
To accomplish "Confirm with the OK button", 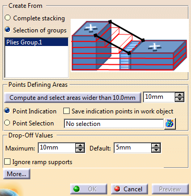I will 88,189.
